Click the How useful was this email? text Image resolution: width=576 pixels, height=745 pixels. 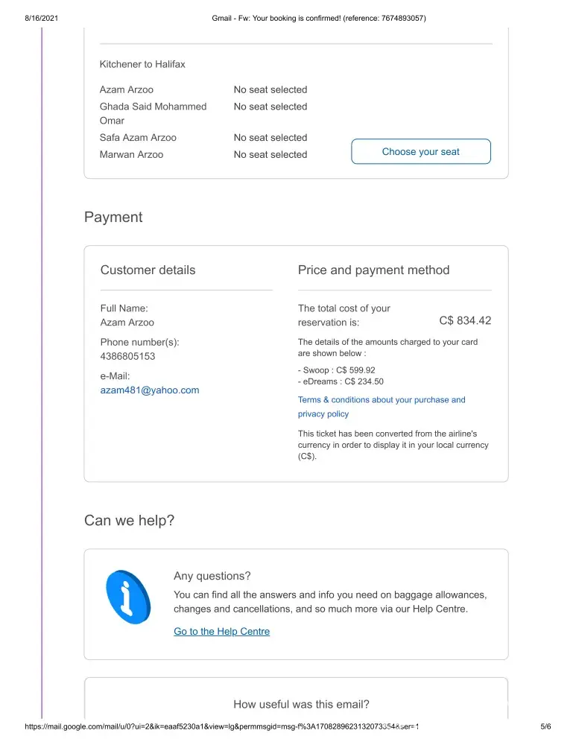point(301,705)
